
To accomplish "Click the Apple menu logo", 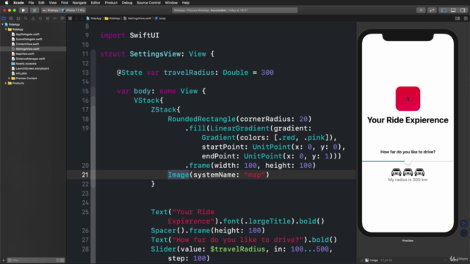I will (7, 3).
